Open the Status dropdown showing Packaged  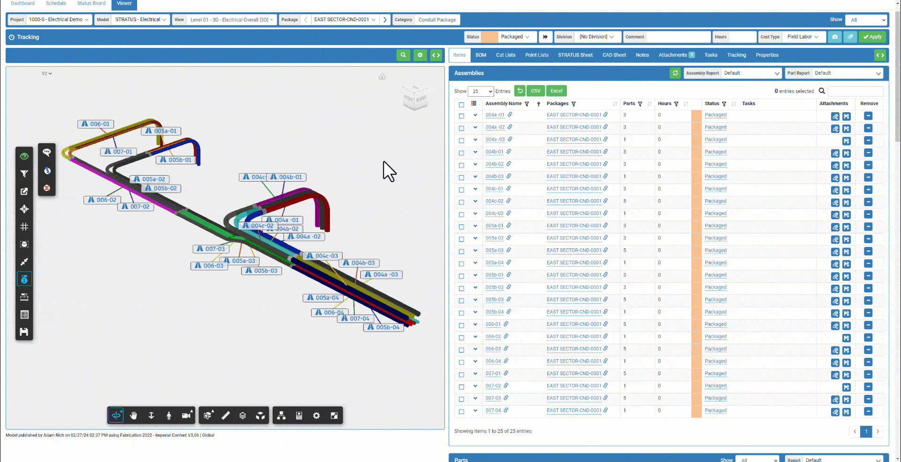(x=515, y=37)
